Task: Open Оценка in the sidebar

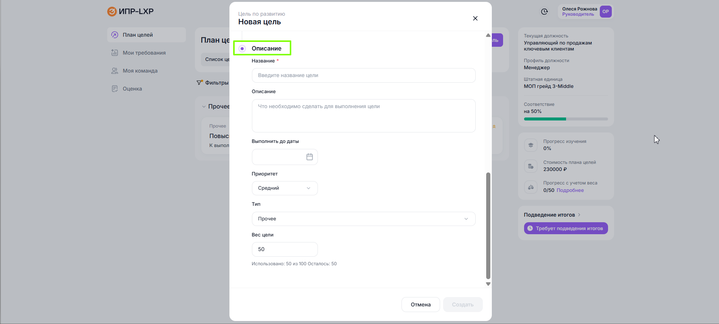Action: [132, 89]
